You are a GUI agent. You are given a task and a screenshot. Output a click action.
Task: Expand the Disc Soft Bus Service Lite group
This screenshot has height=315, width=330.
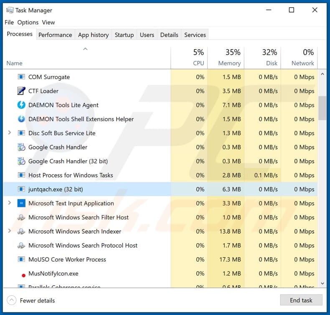(x=10, y=133)
